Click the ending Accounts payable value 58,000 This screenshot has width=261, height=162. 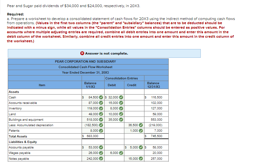point(157,147)
